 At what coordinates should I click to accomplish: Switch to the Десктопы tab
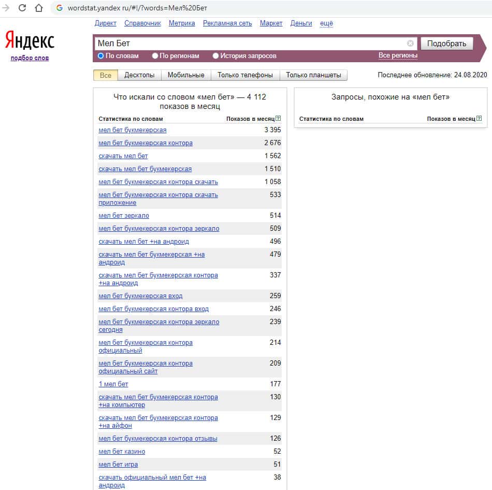(139, 75)
